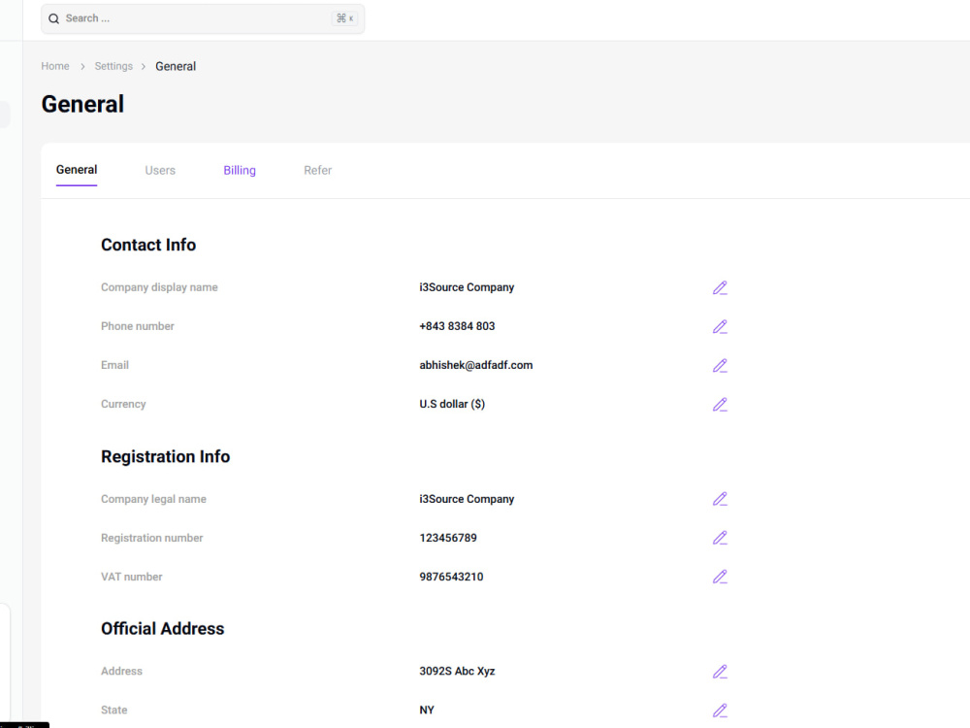The width and height of the screenshot is (970, 728).
Task: Switch to the General tab
Action: (x=77, y=170)
